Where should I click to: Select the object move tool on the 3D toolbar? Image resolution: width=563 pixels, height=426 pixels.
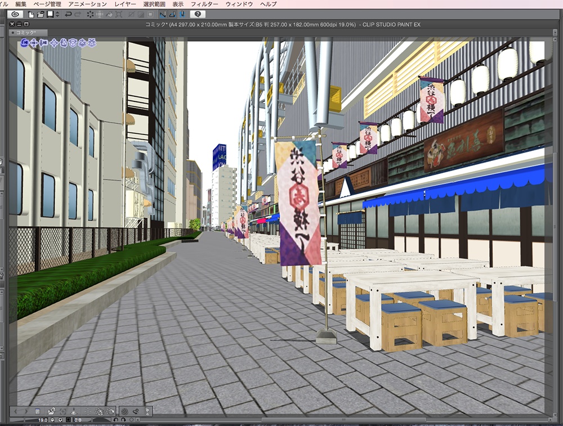[54, 43]
